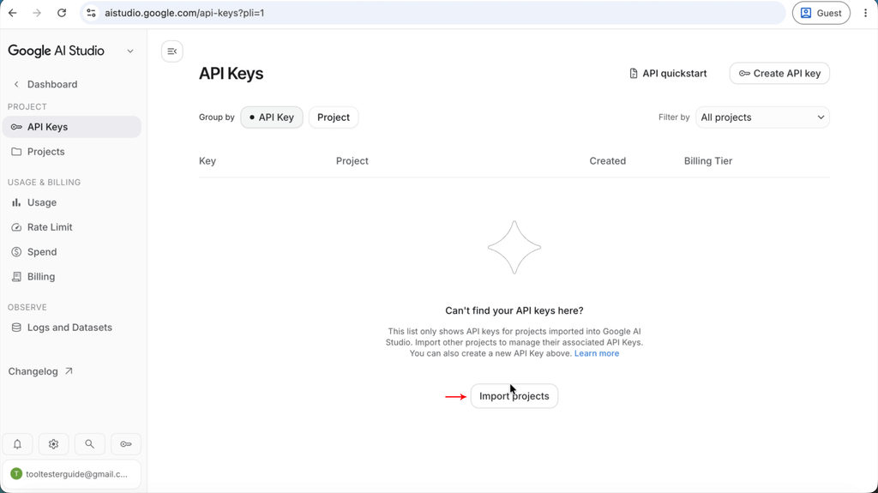Click the Key column header
Screen dimensions: 878x493
click(207, 161)
